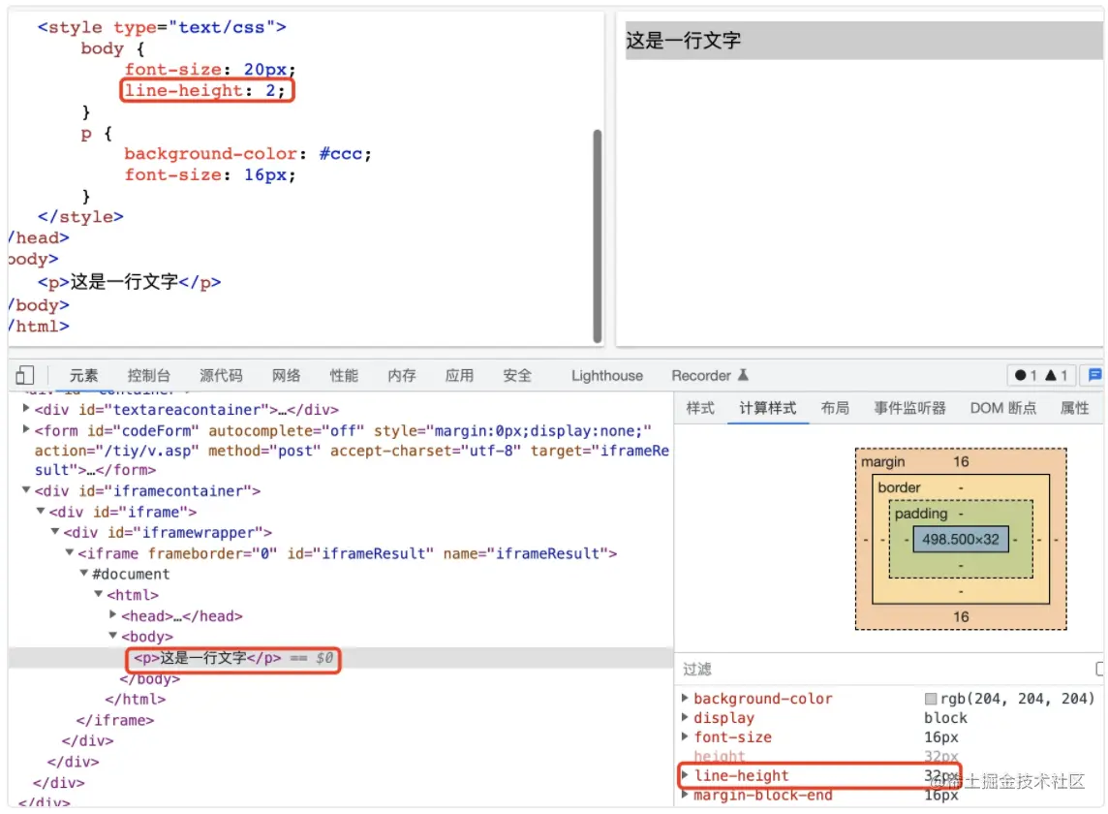The width and height of the screenshot is (1108, 814).
Task: Collapse the body node arrow
Action: point(112,636)
